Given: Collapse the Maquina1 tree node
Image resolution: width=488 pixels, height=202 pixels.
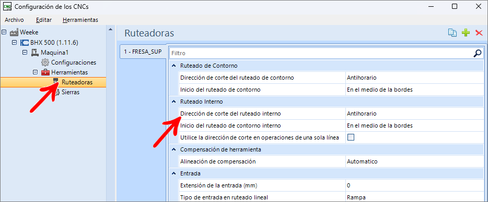Looking at the screenshot, I should click(x=25, y=52).
